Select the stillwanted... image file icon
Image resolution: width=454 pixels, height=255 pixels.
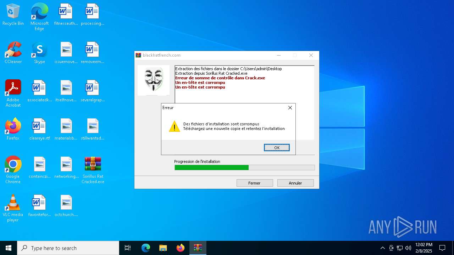(93, 129)
